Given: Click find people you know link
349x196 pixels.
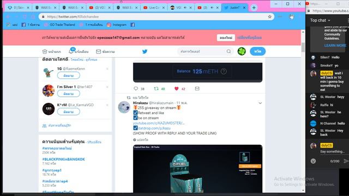Looking at the screenshot, I should pyautogui.click(x=57, y=126).
